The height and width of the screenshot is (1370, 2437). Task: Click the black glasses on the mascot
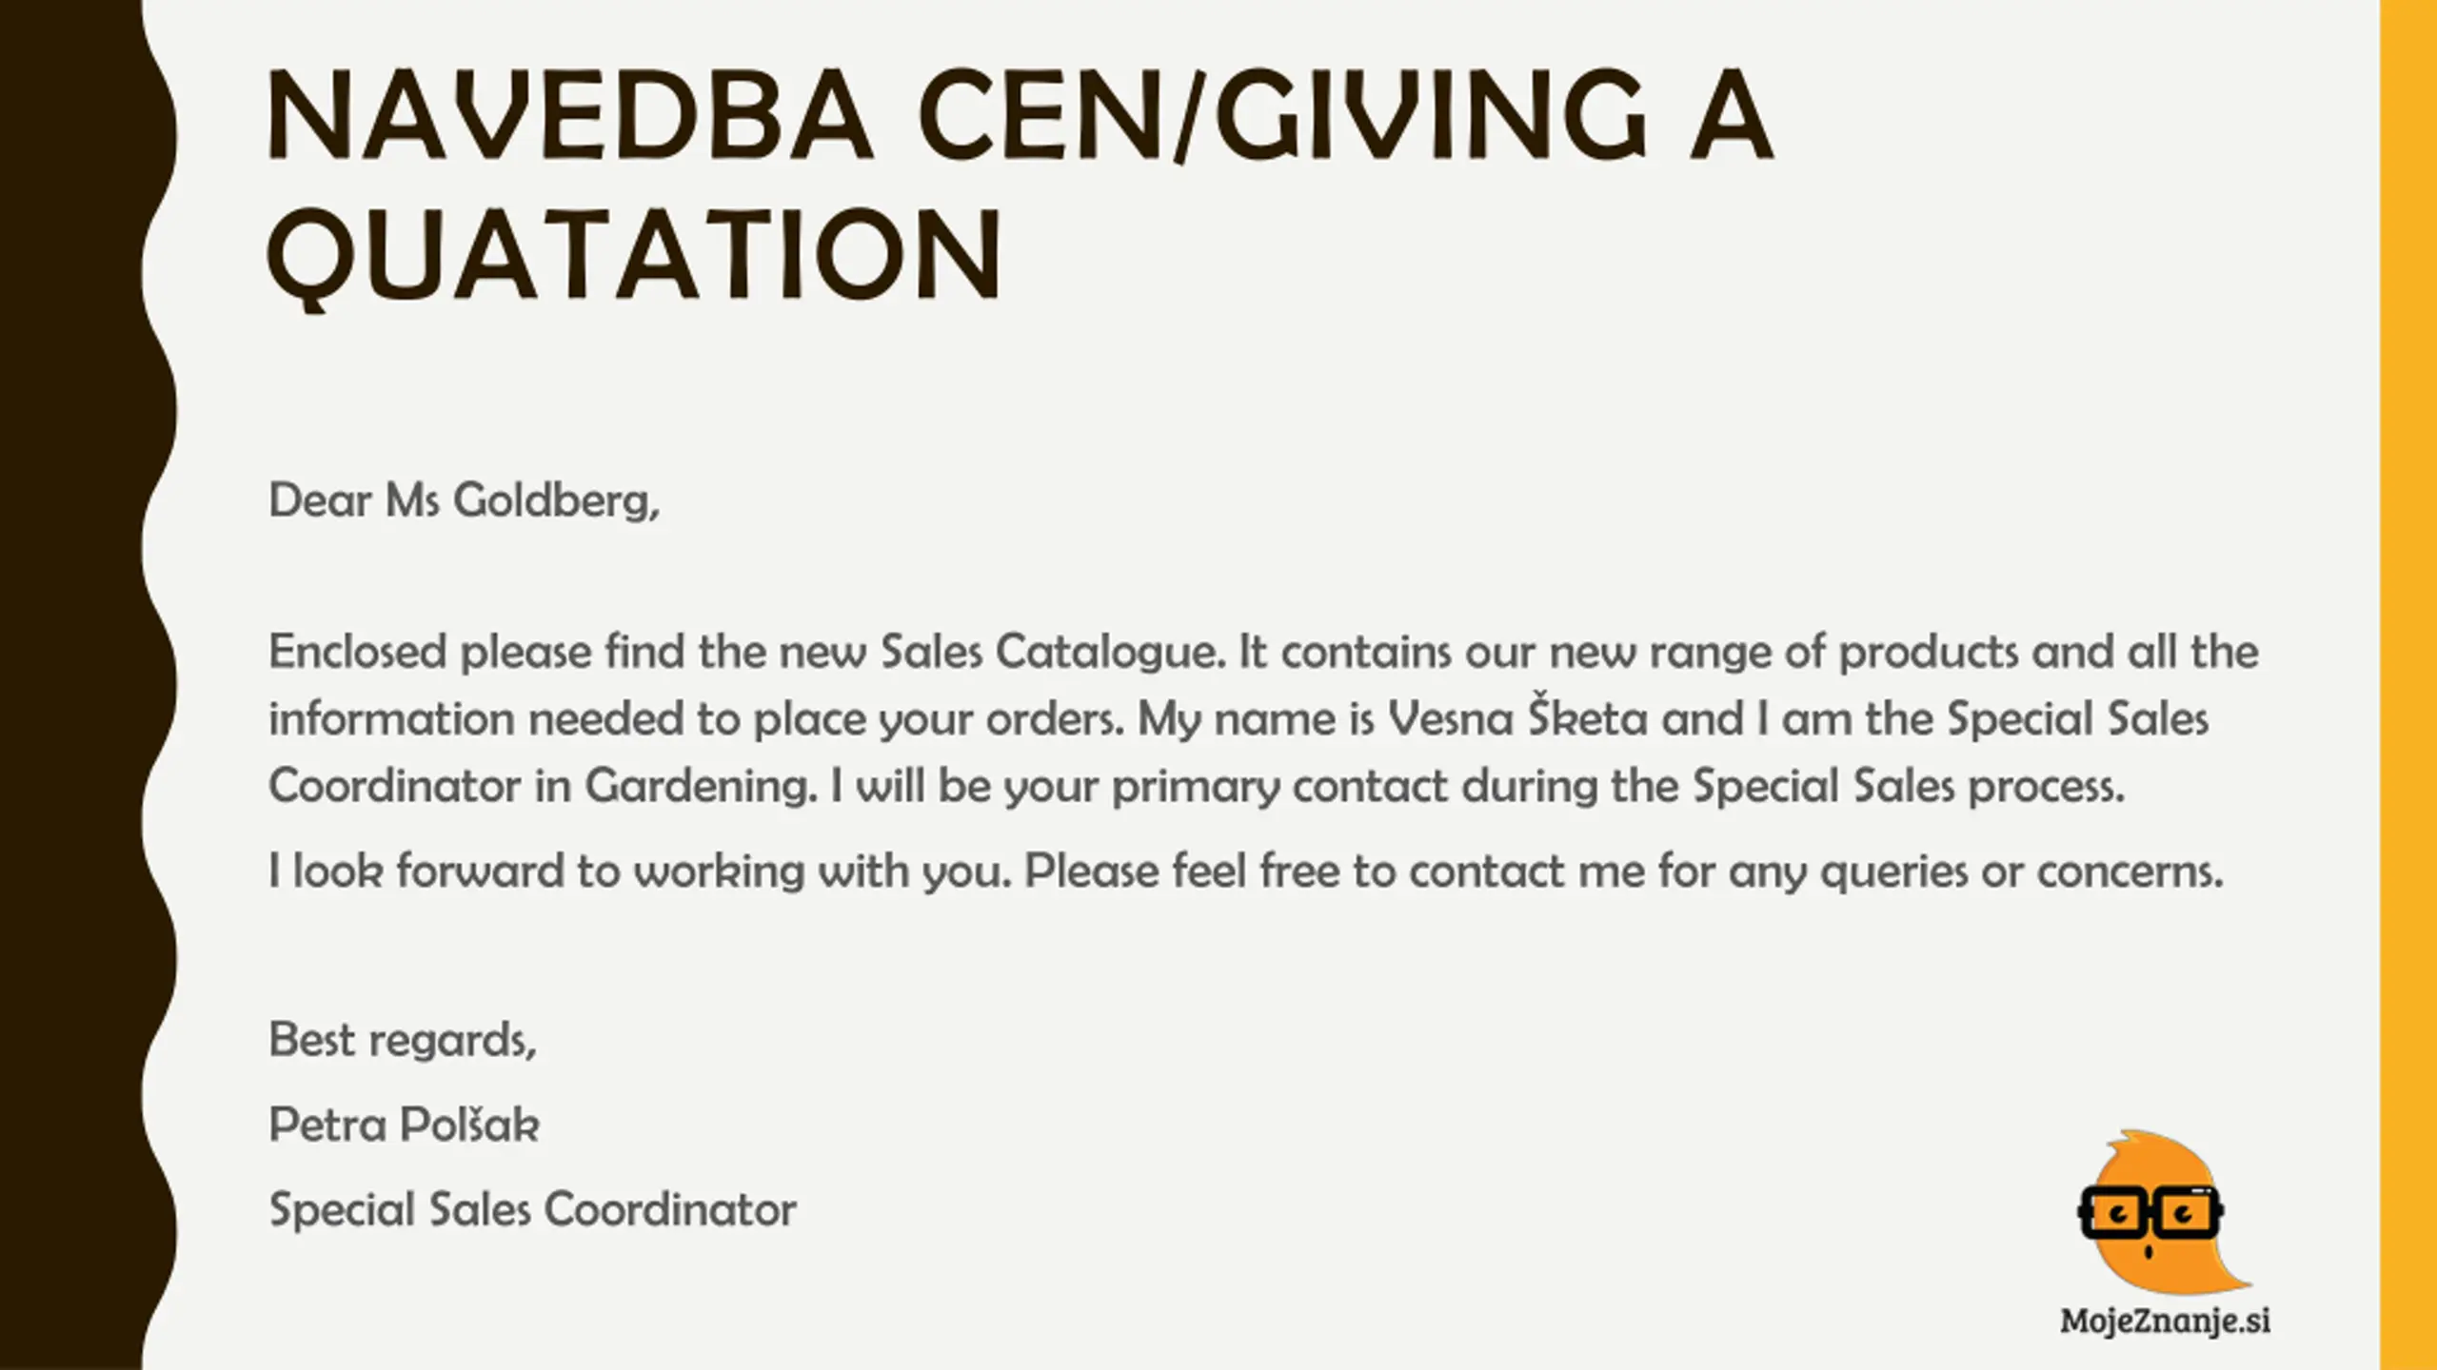tap(2150, 1213)
